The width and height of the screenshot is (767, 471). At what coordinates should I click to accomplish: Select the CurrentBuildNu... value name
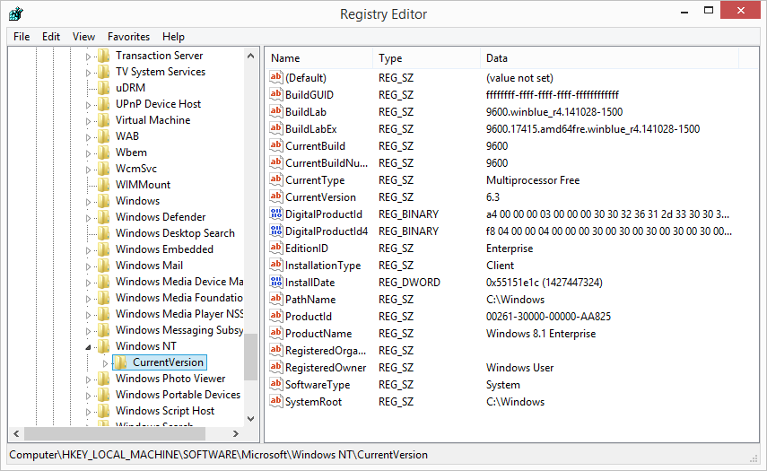[327, 163]
